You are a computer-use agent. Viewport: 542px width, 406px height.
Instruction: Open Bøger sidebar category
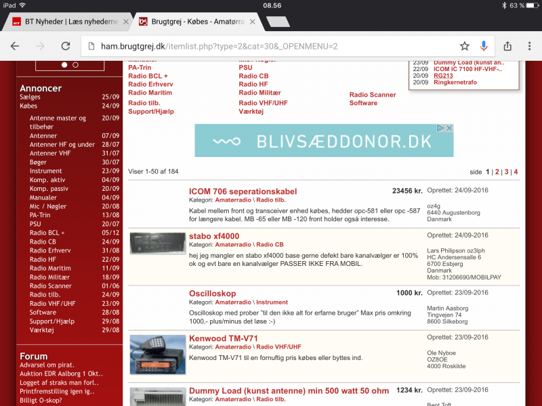(38, 162)
